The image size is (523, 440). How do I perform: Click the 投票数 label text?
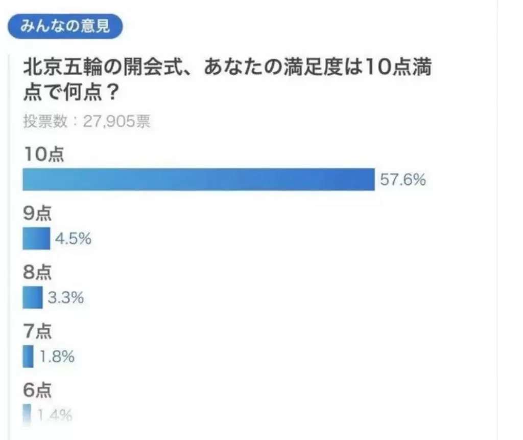[x=45, y=121]
